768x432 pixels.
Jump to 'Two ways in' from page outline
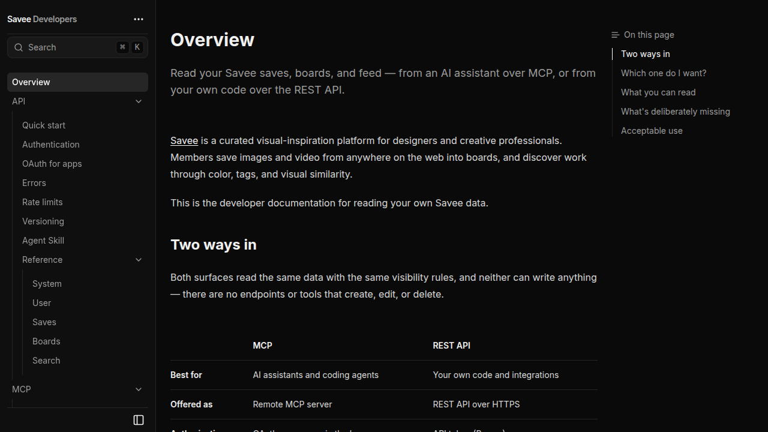click(x=646, y=54)
